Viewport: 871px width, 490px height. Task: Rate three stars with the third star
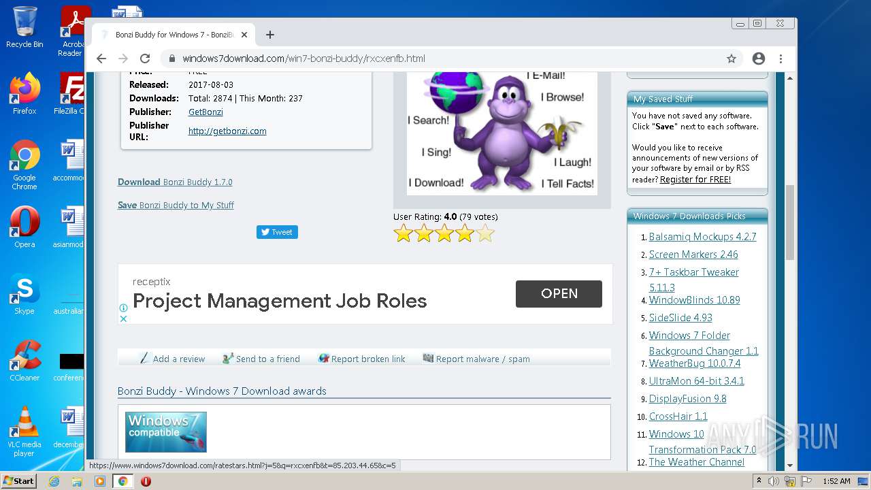click(444, 234)
